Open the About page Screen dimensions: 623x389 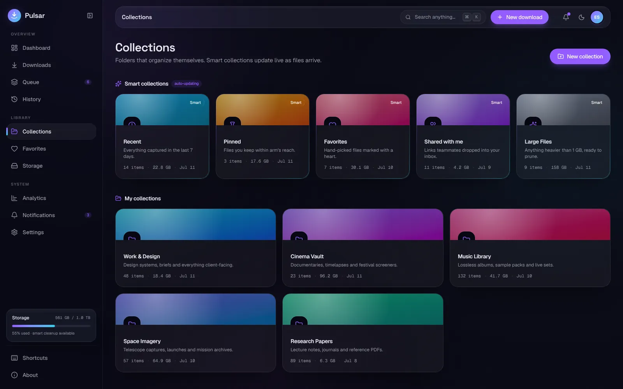pyautogui.click(x=51, y=375)
